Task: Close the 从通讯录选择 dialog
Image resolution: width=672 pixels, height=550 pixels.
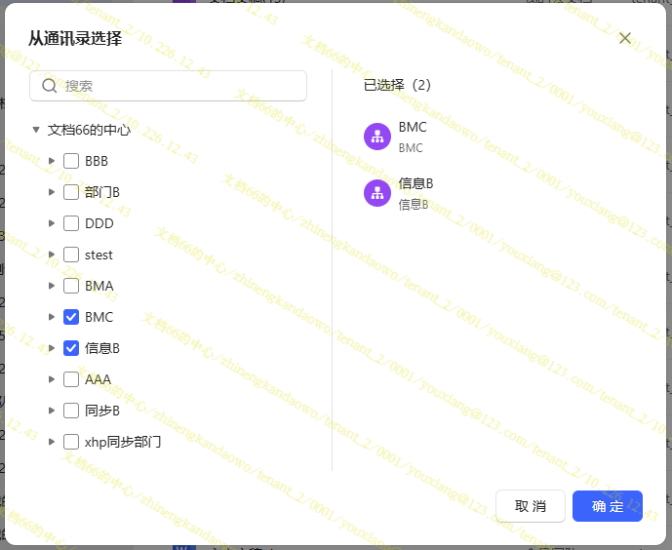Action: click(x=625, y=38)
